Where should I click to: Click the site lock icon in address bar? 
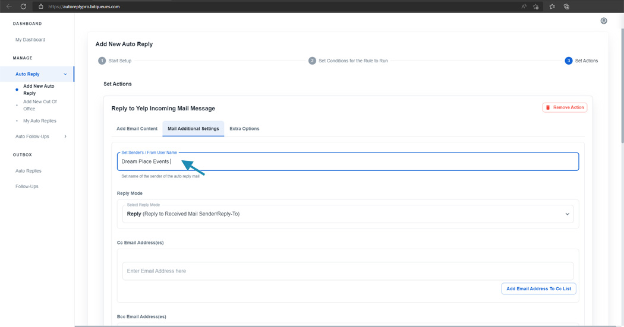pos(40,7)
